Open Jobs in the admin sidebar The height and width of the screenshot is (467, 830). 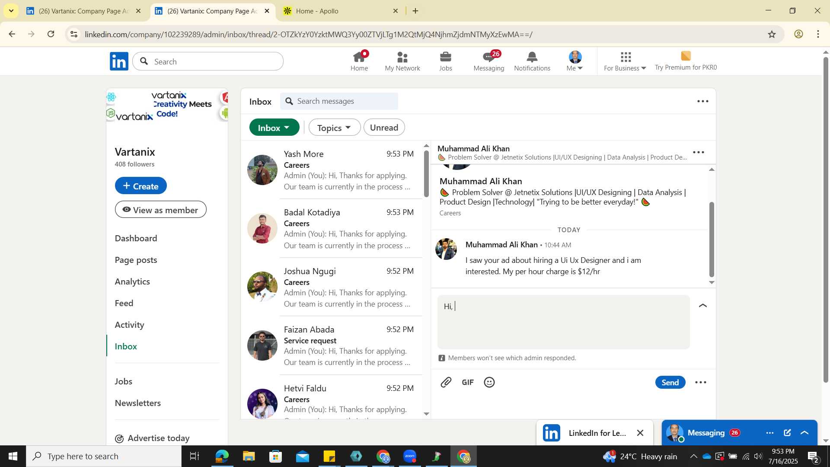123,381
